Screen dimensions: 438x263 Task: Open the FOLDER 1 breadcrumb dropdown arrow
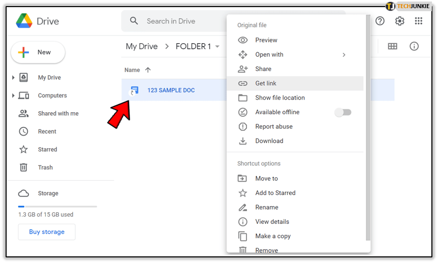click(217, 47)
